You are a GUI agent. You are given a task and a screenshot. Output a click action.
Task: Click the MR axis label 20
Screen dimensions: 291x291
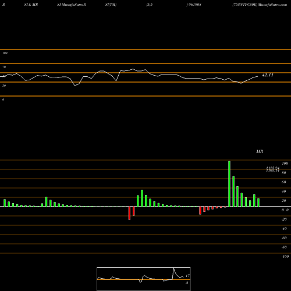[284, 201]
